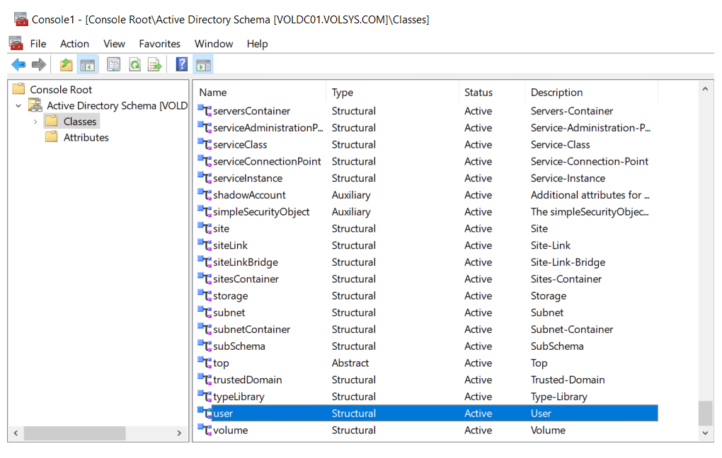The height and width of the screenshot is (458, 722).
Task: Click the Forward arrow toolbar button
Action: pos(39,65)
